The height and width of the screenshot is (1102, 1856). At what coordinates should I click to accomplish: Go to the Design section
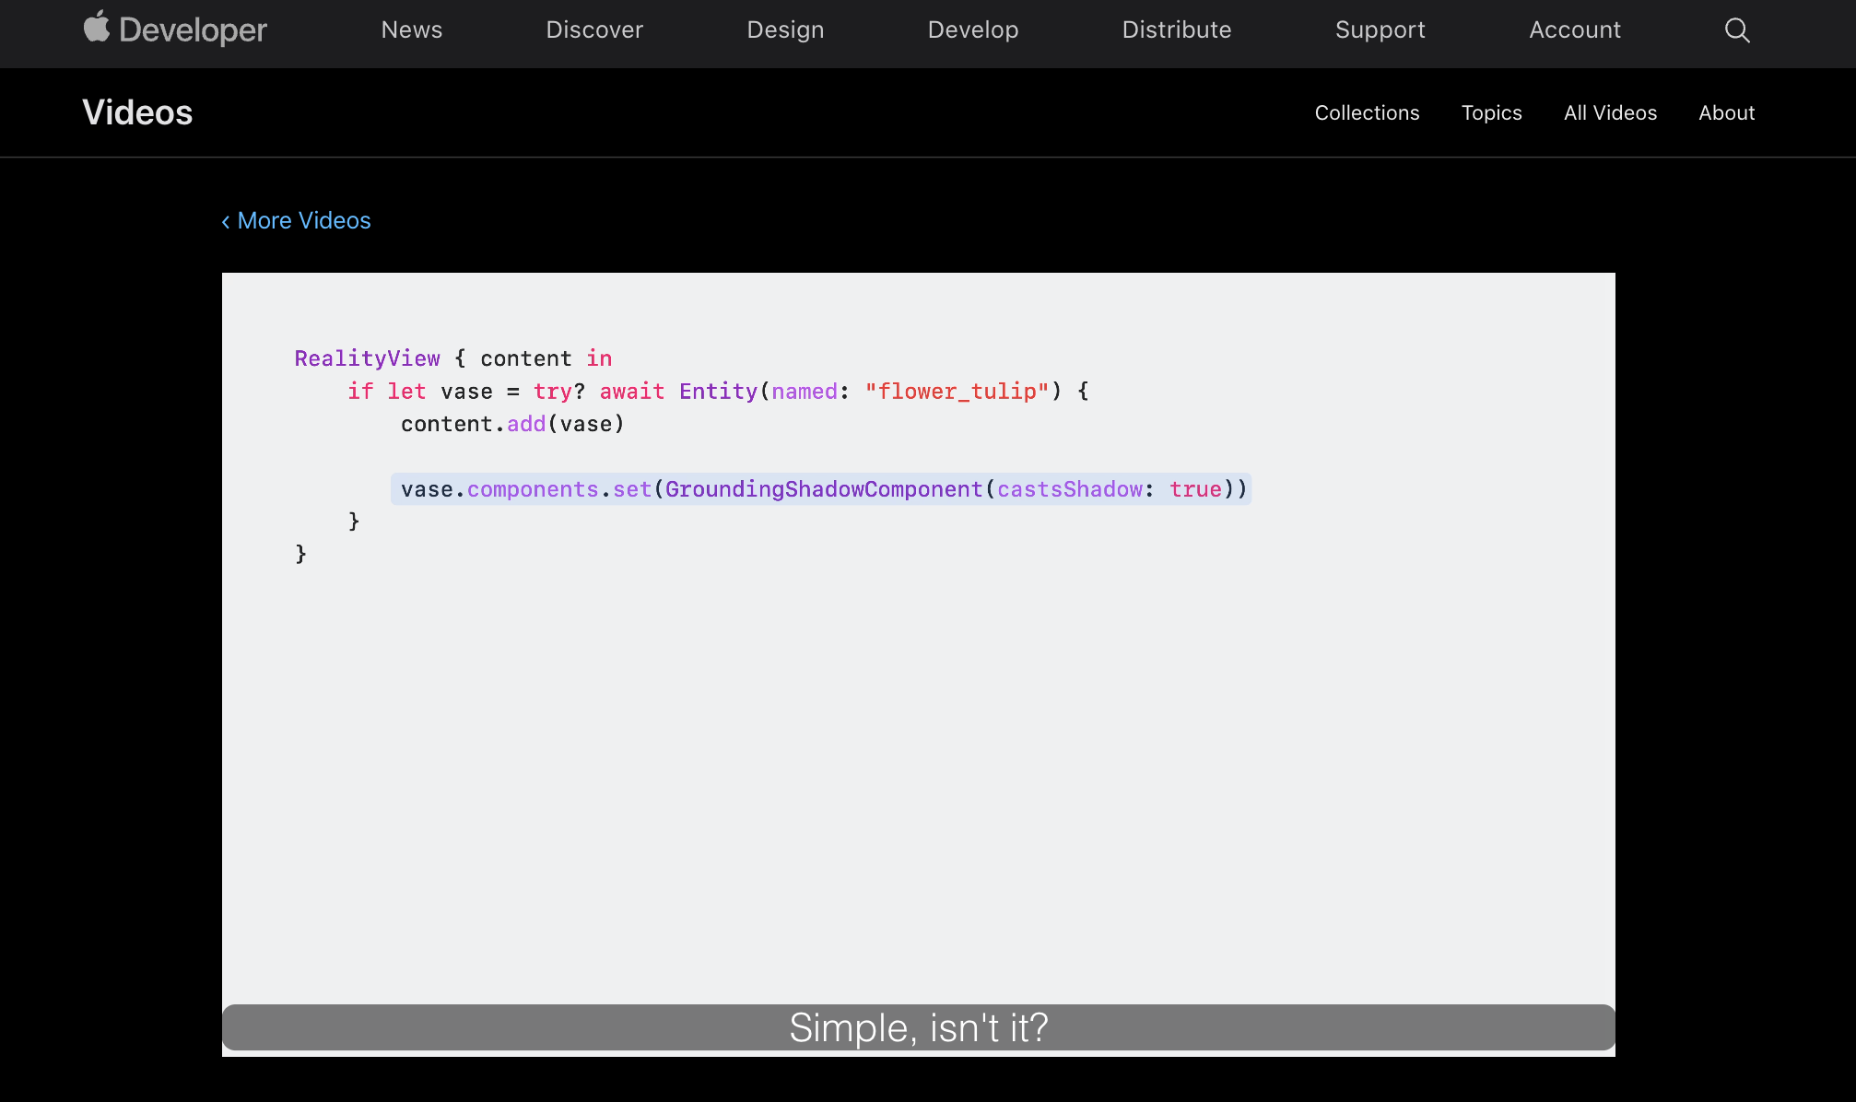pyautogui.click(x=785, y=30)
